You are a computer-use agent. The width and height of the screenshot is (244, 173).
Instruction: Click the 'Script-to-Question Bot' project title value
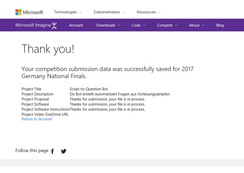click(x=89, y=89)
